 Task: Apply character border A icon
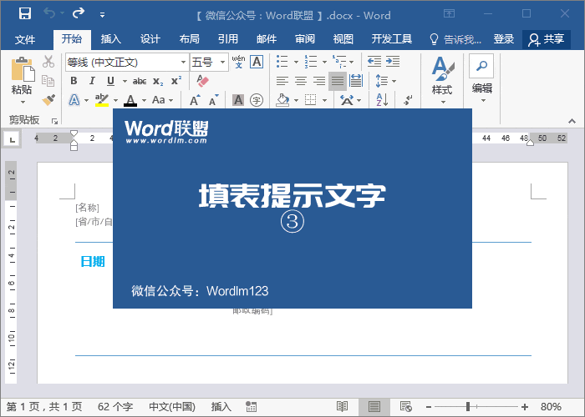[x=257, y=62]
